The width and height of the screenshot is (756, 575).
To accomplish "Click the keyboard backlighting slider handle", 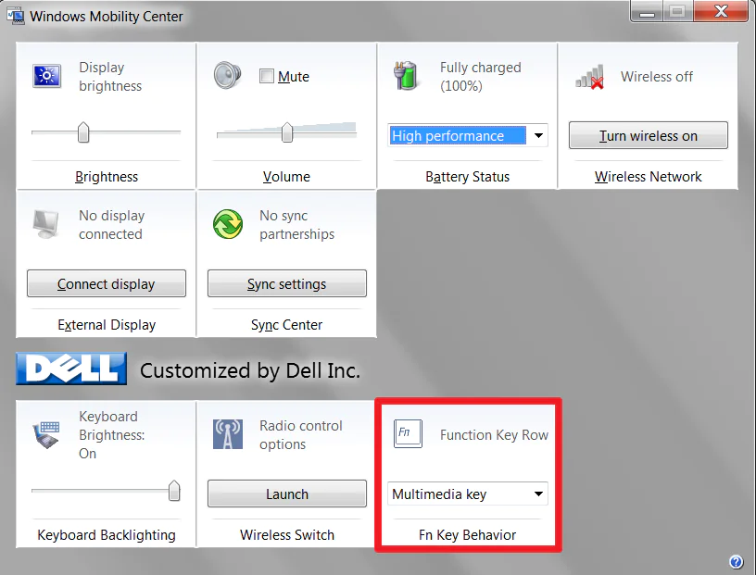I will [x=173, y=491].
